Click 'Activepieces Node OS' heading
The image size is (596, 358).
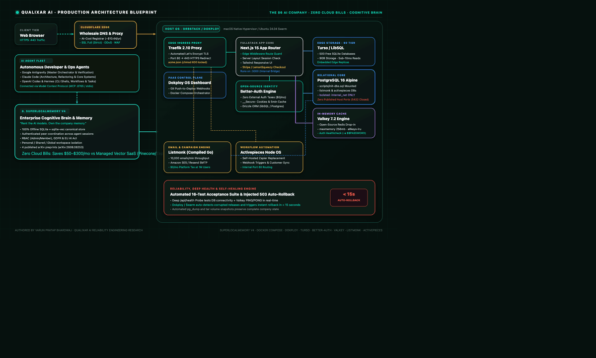pyautogui.click(x=260, y=152)
